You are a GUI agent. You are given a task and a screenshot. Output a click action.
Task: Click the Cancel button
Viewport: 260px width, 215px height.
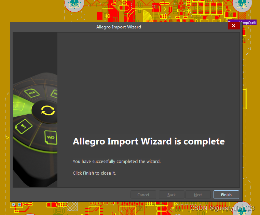[143, 194]
